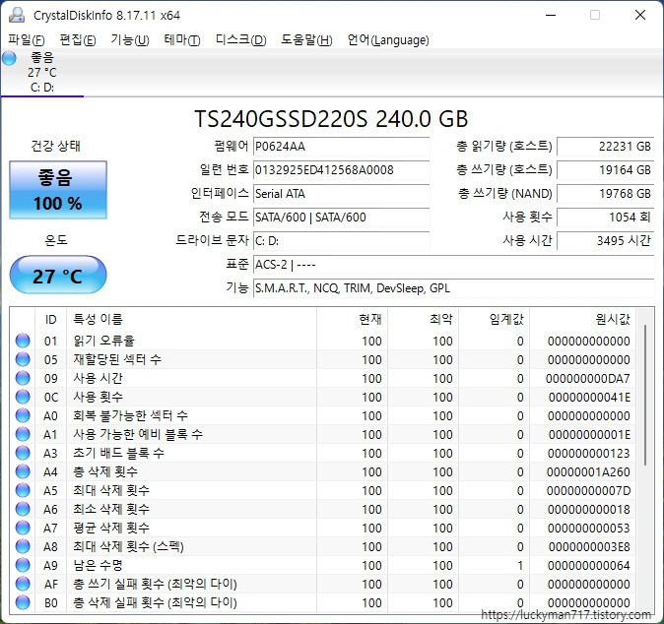
Task: Open the 기능(U) menu
Action: click(130, 39)
